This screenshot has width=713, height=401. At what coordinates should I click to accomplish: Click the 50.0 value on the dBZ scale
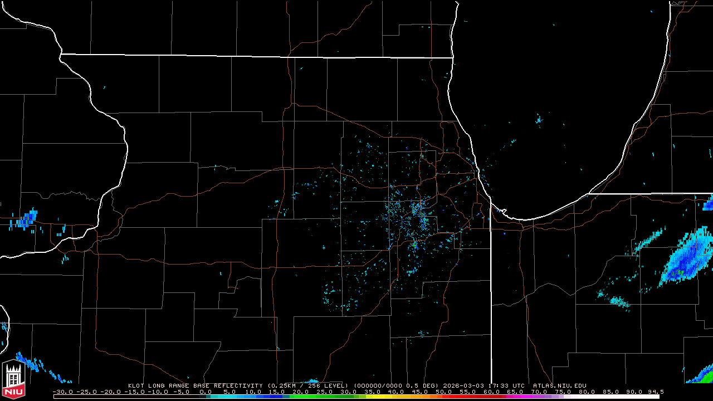(443, 392)
